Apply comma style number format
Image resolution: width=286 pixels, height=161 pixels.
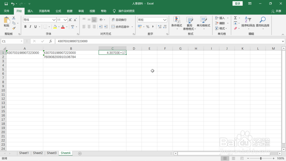pyautogui.click(x=153, y=27)
